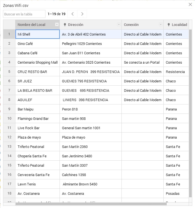Click the Centenario Shopping Mall cell
195x208 pixels.
click(x=37, y=62)
